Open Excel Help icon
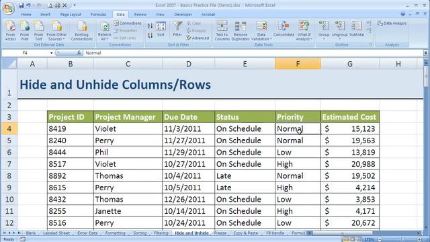This screenshot has width=430, height=242. pyautogui.click(x=402, y=14)
